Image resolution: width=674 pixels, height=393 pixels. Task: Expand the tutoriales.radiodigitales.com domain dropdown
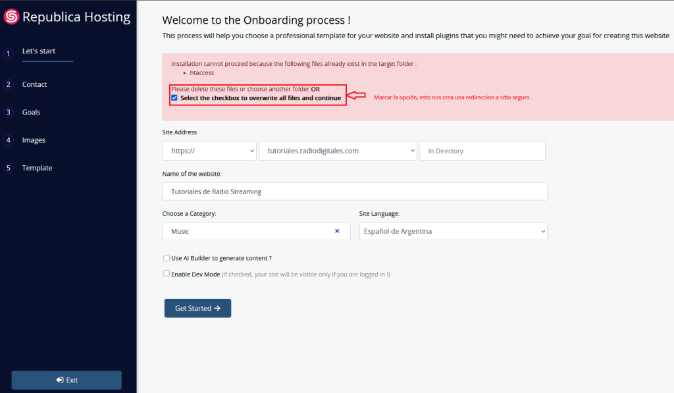(x=338, y=151)
